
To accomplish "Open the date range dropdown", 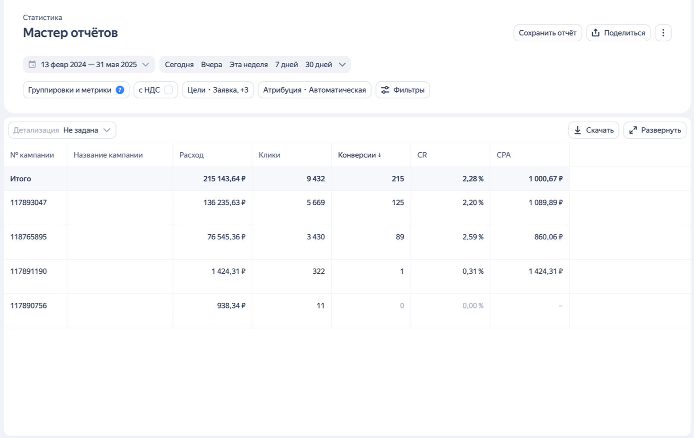I will 146,64.
